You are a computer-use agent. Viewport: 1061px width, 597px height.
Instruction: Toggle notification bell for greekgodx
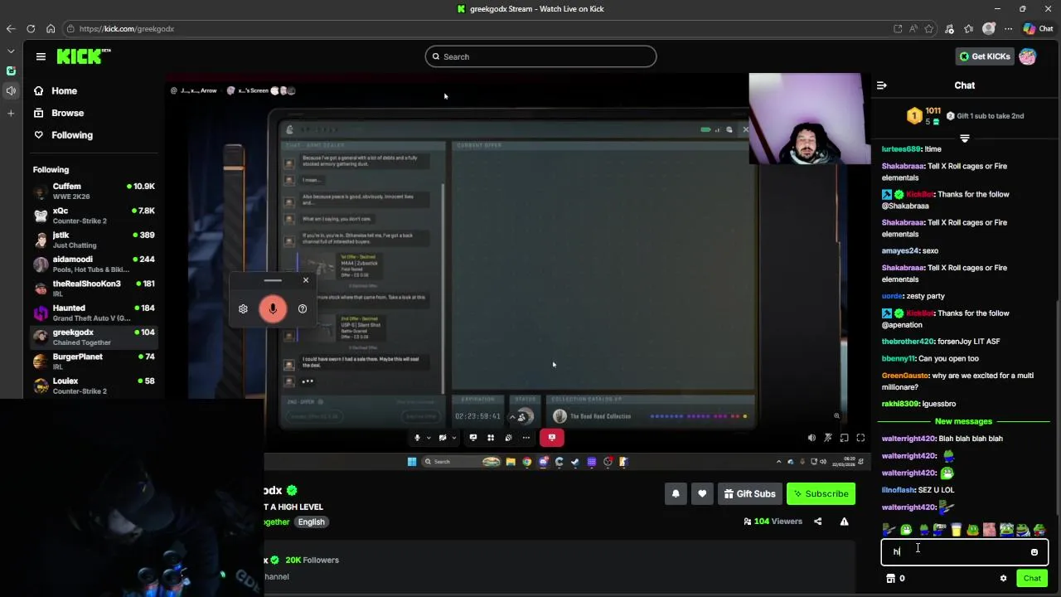click(x=676, y=494)
